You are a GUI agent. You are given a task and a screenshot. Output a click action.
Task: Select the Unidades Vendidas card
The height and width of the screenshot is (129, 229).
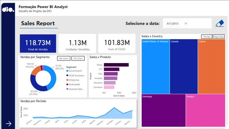point(77,43)
